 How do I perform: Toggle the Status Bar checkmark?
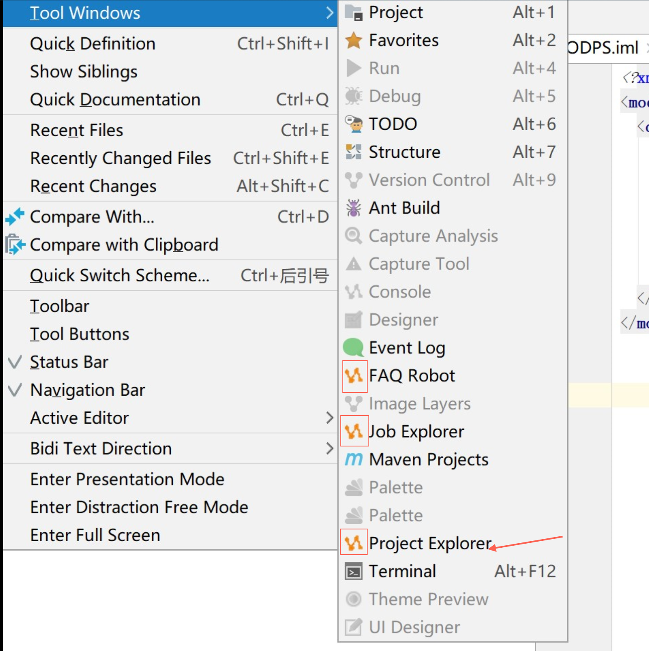click(15, 362)
